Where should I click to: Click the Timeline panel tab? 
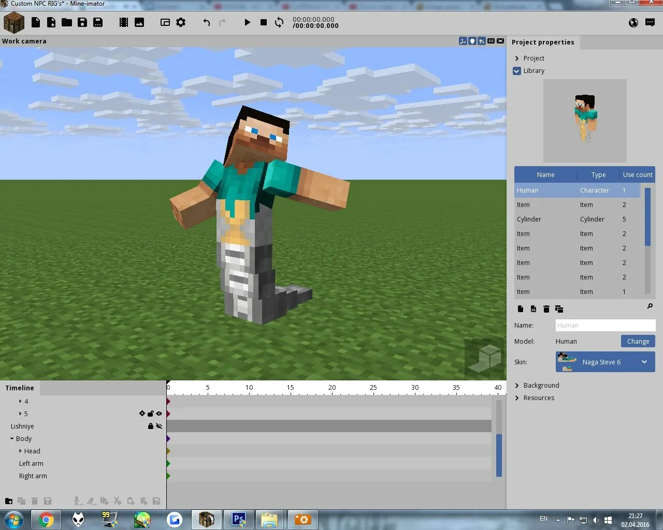pos(20,388)
